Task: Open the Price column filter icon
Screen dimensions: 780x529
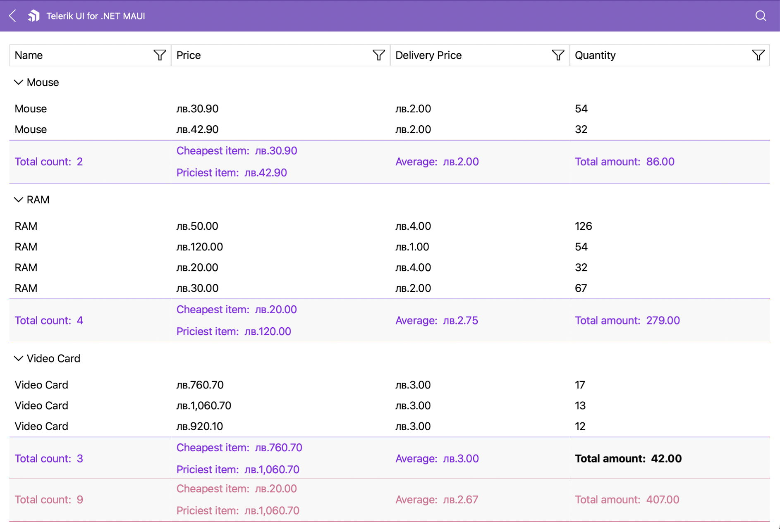Action: pos(378,55)
